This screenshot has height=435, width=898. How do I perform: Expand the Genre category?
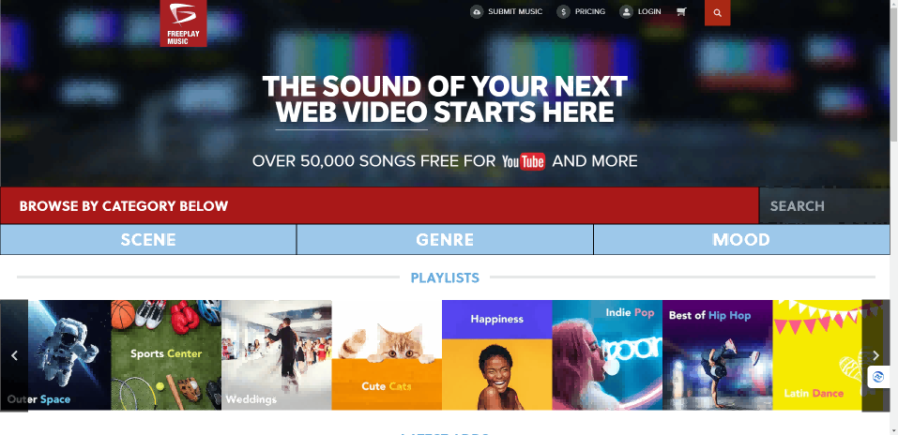pyautogui.click(x=445, y=239)
